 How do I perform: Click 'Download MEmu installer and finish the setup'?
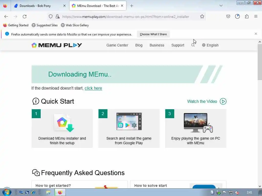tap(62, 141)
